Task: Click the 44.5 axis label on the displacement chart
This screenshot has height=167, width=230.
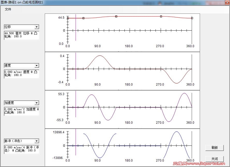Action: [x=61, y=18]
